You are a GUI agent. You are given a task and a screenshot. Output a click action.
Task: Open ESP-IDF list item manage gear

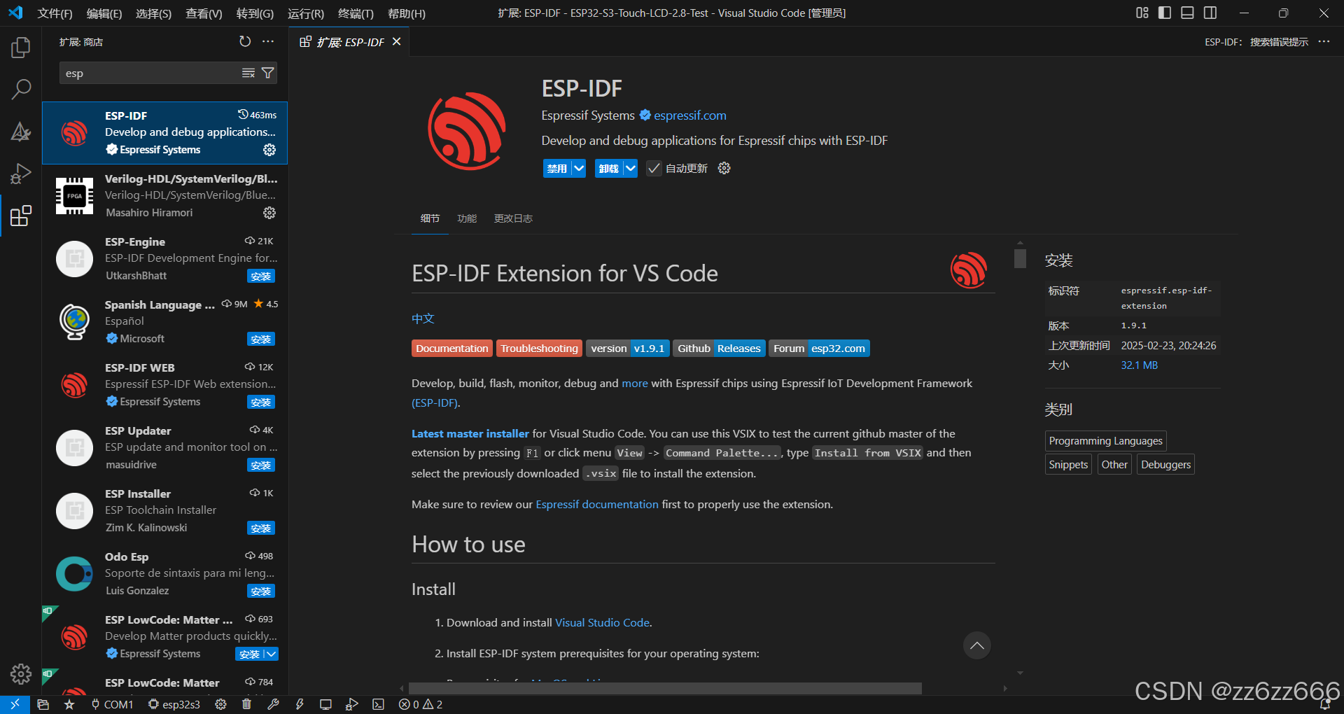pos(269,150)
